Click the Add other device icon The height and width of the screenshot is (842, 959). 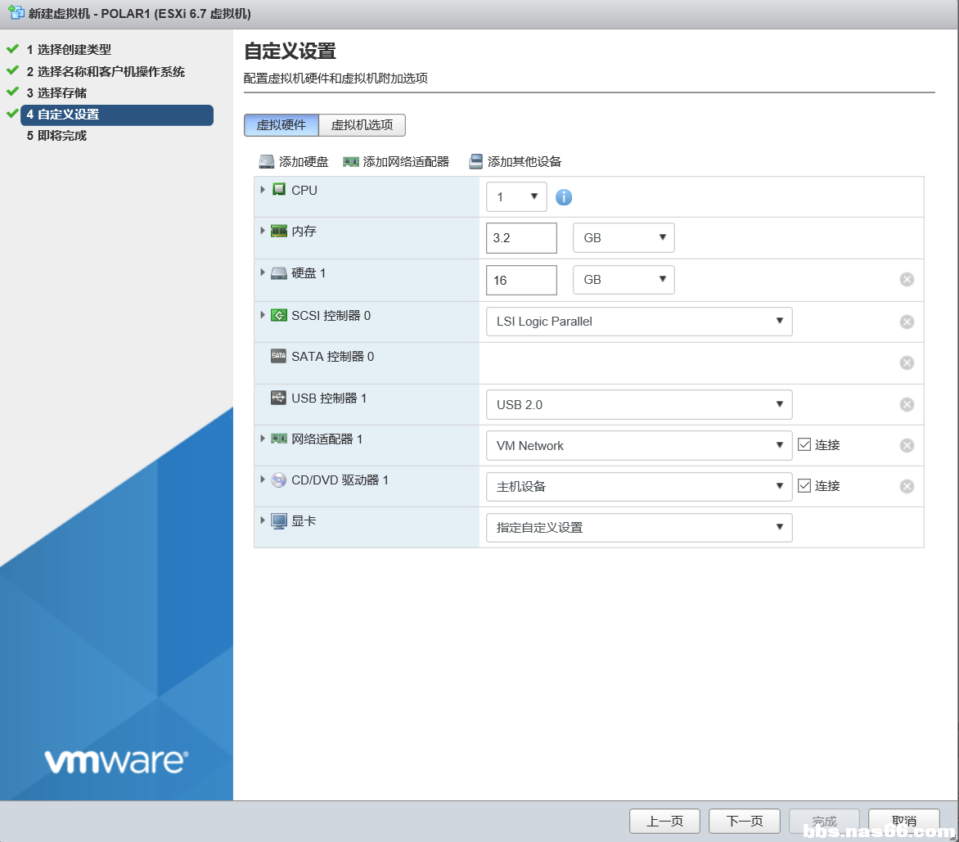(475, 162)
